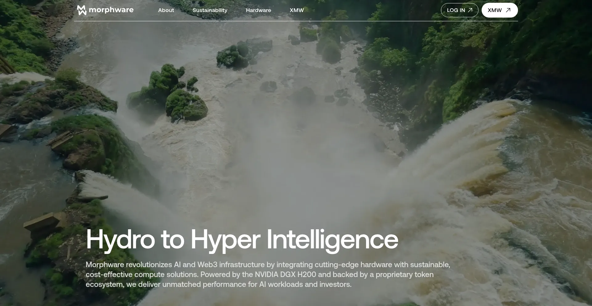Open the Hardware menu item
This screenshot has width=592, height=306.
tap(258, 10)
